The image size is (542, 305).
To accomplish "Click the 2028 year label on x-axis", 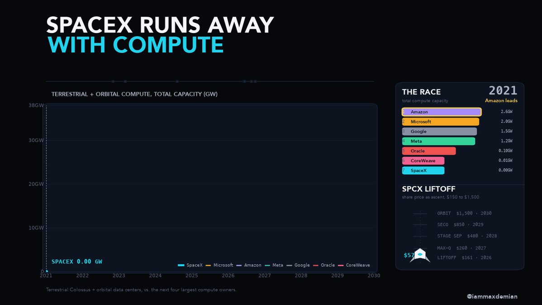I will coord(301,276).
